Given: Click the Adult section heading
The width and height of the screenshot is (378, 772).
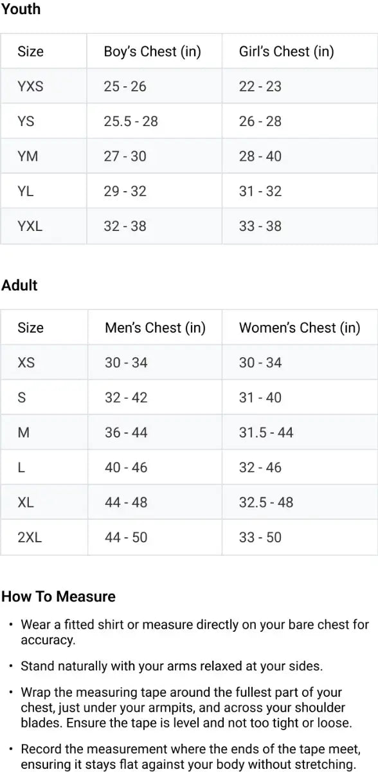Looking at the screenshot, I should coord(19,285).
